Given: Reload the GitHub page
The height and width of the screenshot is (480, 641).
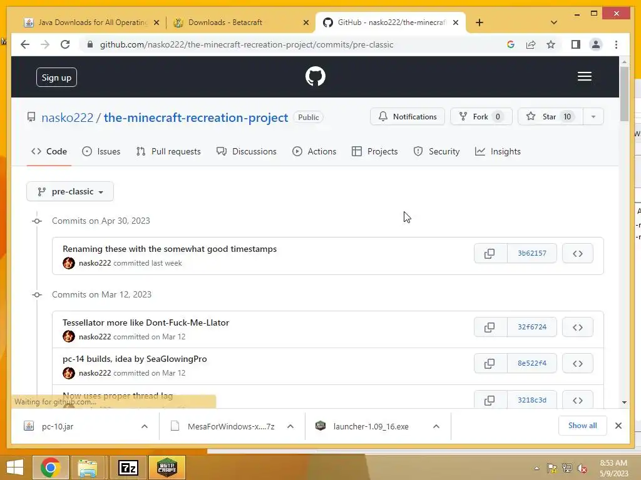Looking at the screenshot, I should pos(65,44).
